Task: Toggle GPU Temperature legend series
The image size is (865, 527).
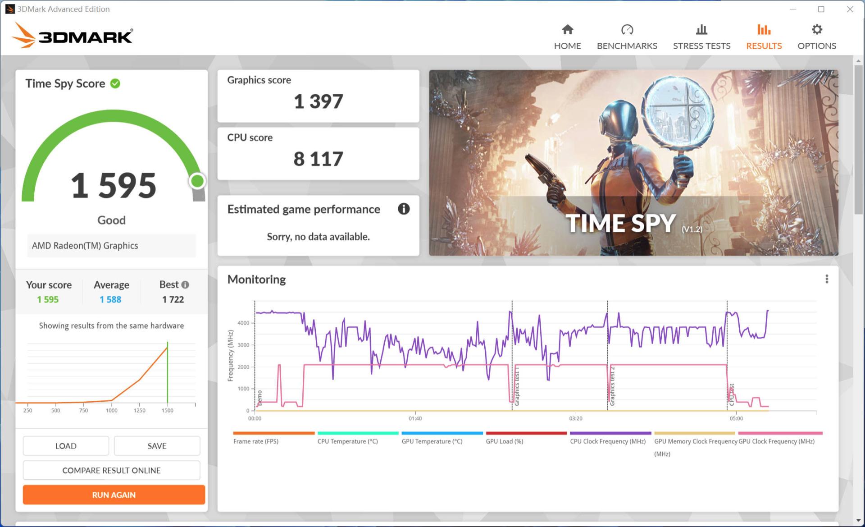Action: coord(432,441)
